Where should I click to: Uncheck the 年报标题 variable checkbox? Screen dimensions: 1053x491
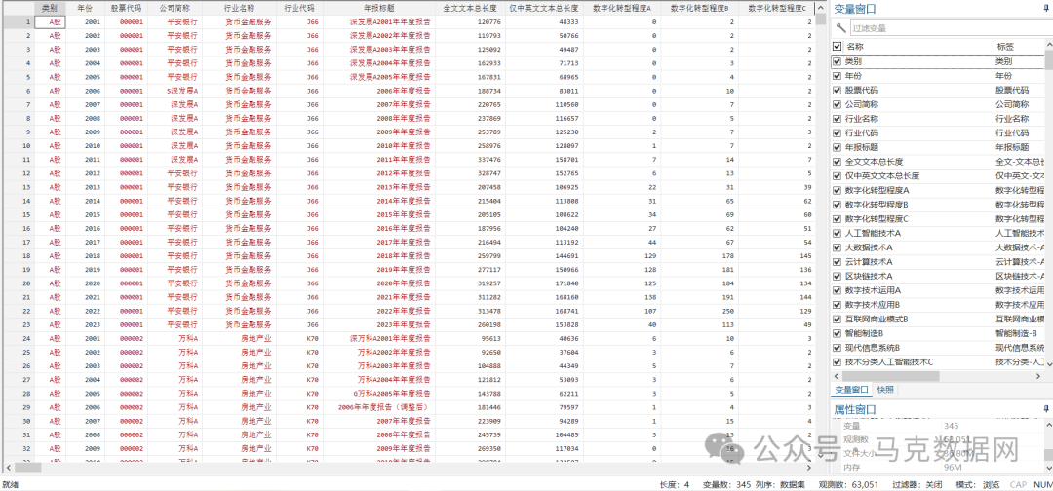click(x=837, y=147)
